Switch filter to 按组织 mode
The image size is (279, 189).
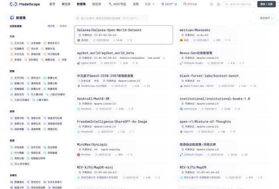tap(63, 26)
